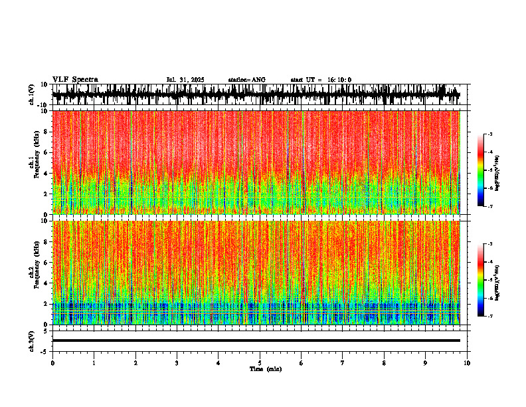
Task: Click the time axis tick label '0'
Action: pos(52,363)
